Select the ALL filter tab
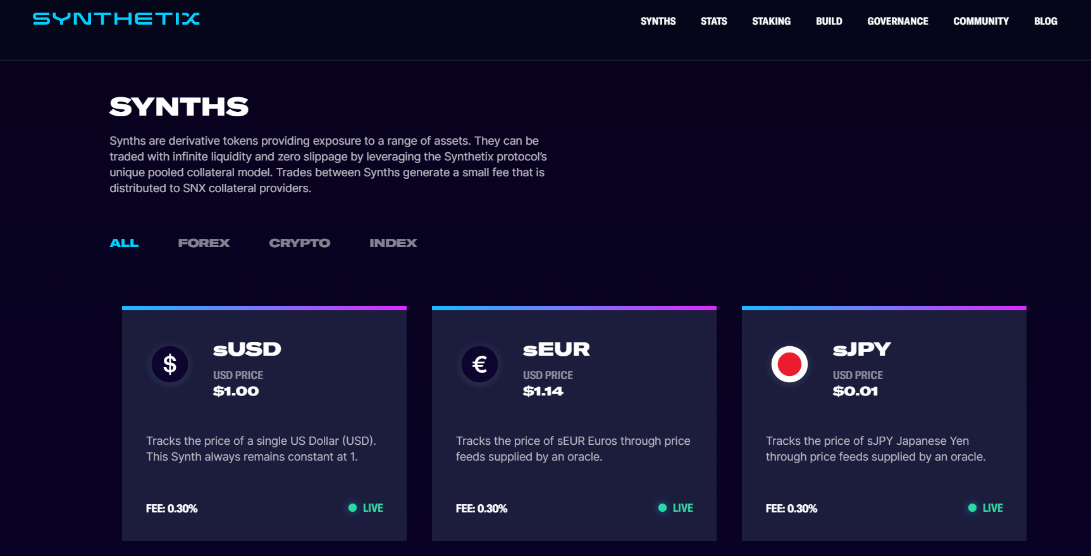The height and width of the screenshot is (556, 1091). [x=124, y=243]
